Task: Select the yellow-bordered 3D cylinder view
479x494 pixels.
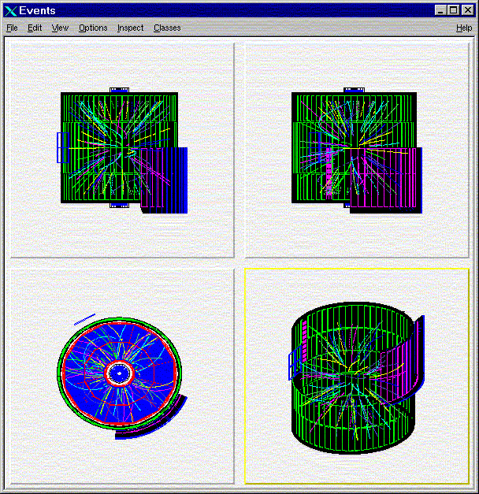Action: (x=357, y=375)
